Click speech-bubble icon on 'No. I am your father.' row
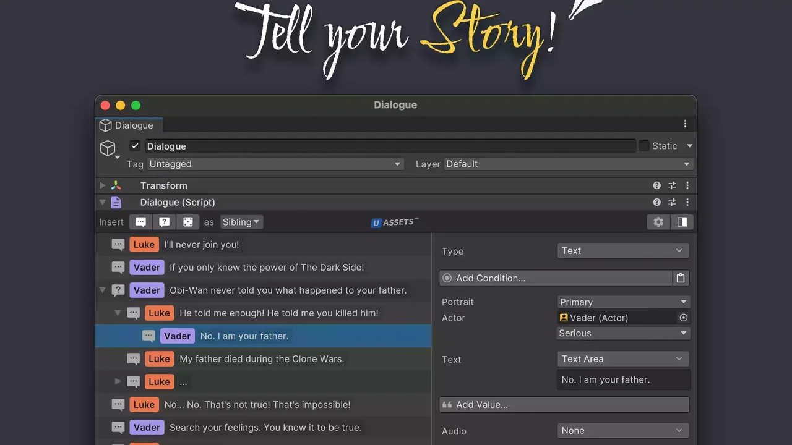Image resolution: width=792 pixels, height=445 pixels. click(x=148, y=336)
